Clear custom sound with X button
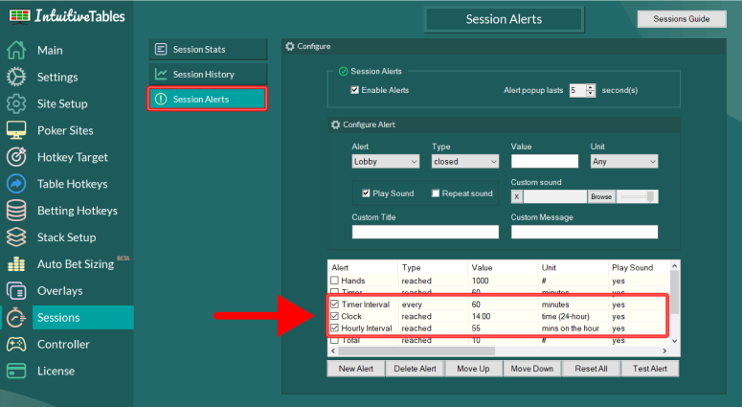 click(517, 196)
